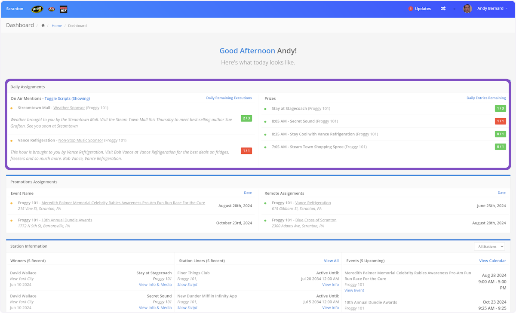
Task: Show Script for New Dunder Mifflin Infinity App
Action: coord(187,308)
